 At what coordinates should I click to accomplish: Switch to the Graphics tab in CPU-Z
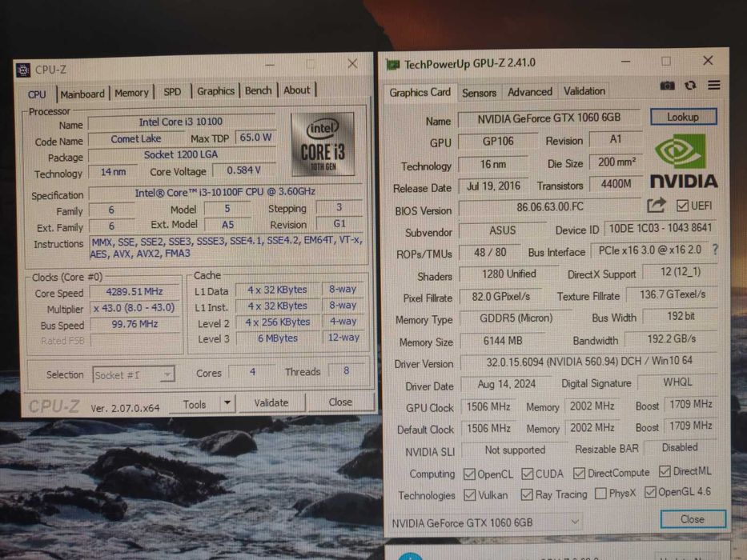tap(215, 91)
